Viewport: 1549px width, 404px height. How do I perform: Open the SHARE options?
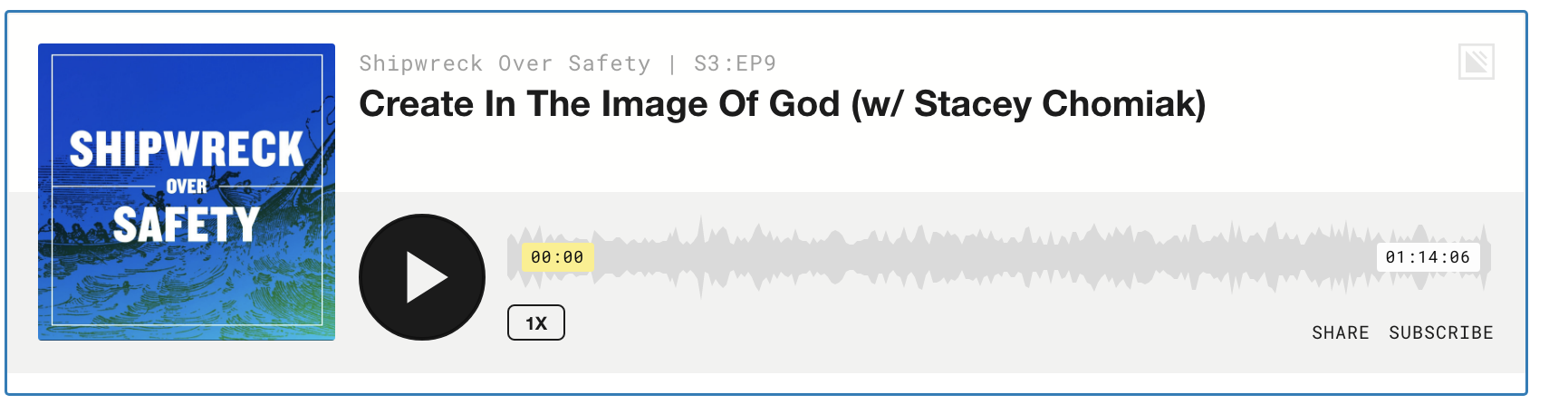coord(1340,332)
